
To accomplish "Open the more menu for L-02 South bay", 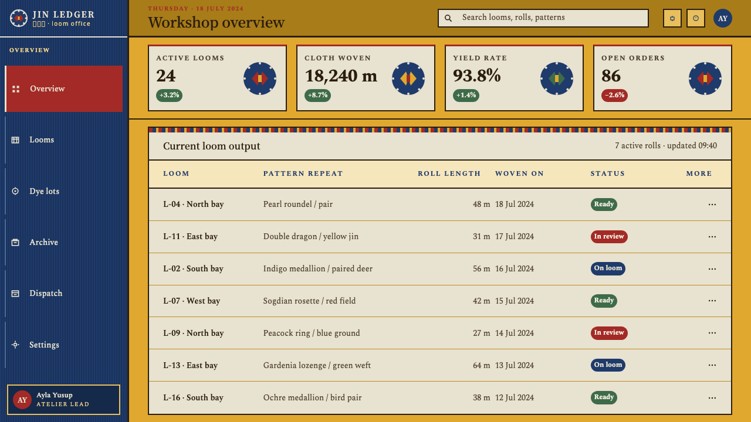I will pyautogui.click(x=712, y=269).
